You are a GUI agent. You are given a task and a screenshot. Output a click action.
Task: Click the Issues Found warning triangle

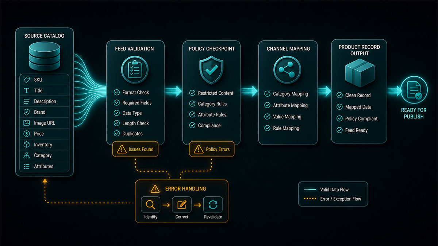(x=122, y=149)
